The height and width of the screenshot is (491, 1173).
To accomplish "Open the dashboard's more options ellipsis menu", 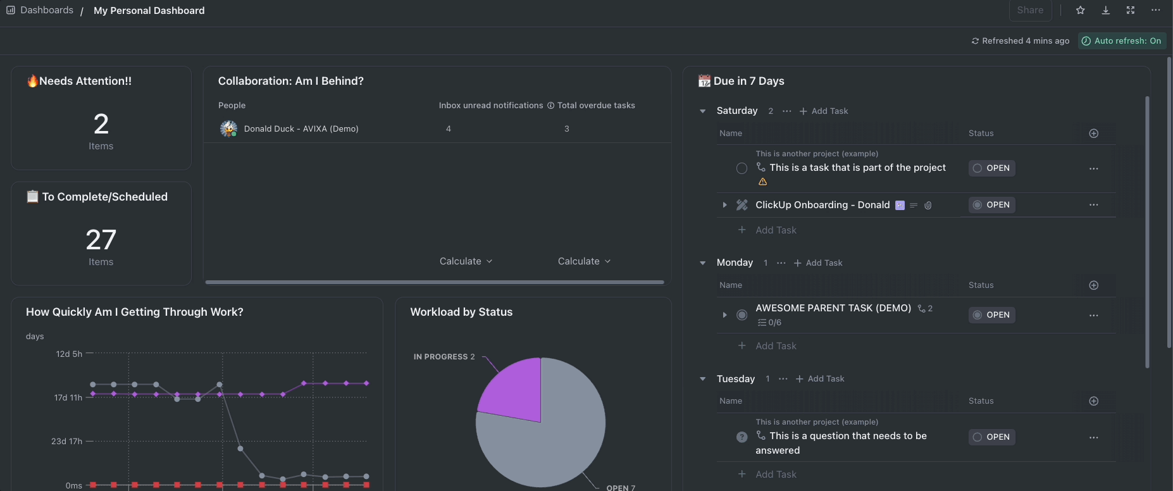I will [1156, 10].
